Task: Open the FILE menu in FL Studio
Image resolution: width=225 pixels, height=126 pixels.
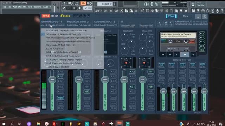Action: coord(4,7)
